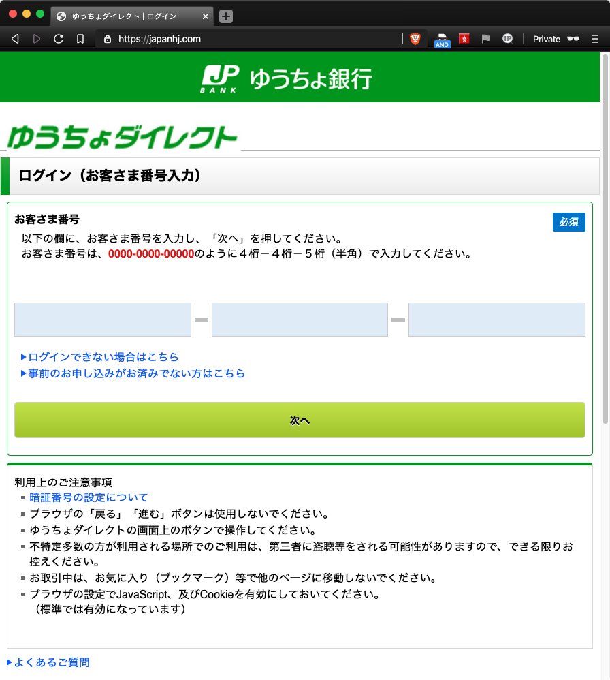Open the browser hamburger menu
The height and width of the screenshot is (680, 610).
(x=595, y=39)
